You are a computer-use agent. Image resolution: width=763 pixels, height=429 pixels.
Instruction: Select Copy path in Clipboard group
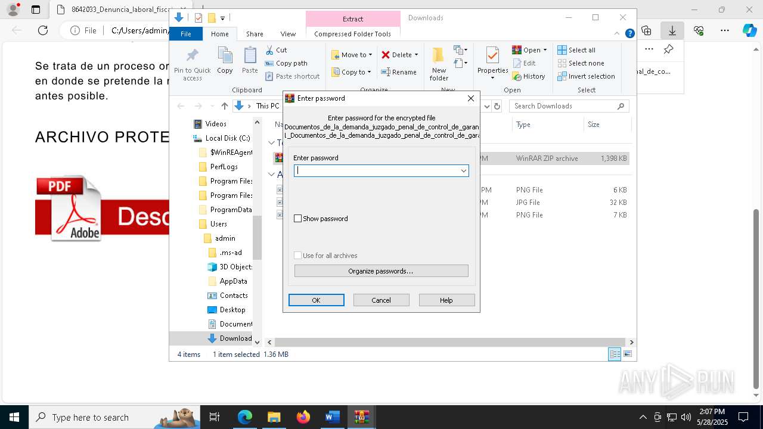coord(286,63)
